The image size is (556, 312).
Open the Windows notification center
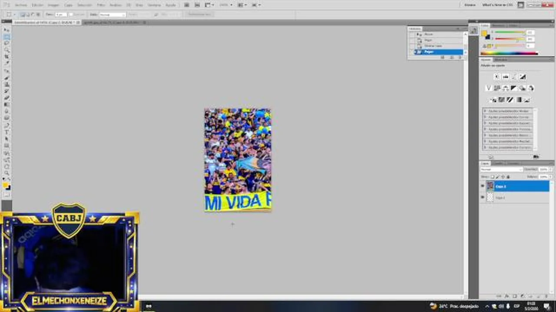tap(547, 306)
